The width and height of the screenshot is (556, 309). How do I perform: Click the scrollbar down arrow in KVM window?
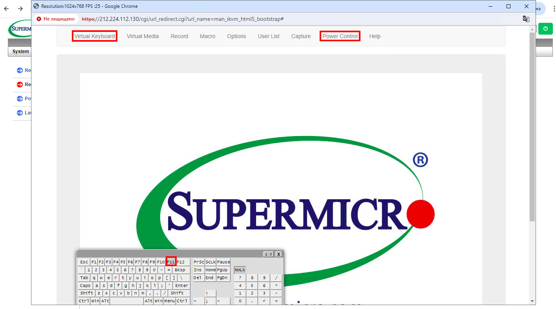point(532,301)
